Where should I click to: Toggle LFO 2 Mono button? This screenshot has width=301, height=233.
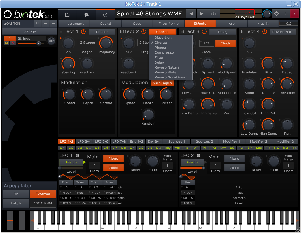click(235, 158)
